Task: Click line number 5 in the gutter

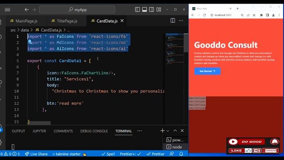Action: (18, 61)
